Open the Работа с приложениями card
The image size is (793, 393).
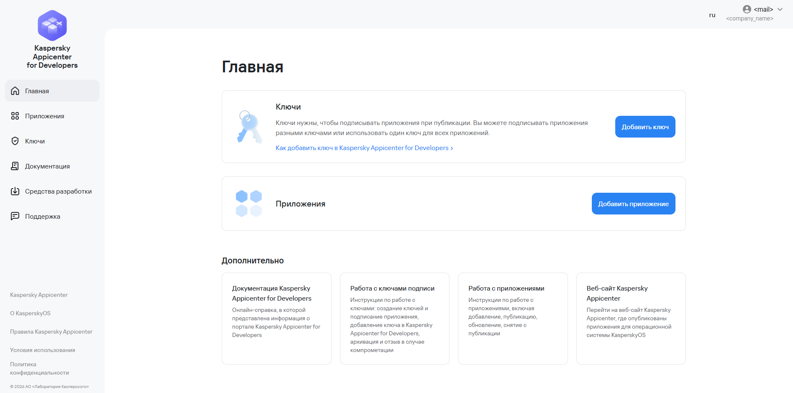[513, 319]
